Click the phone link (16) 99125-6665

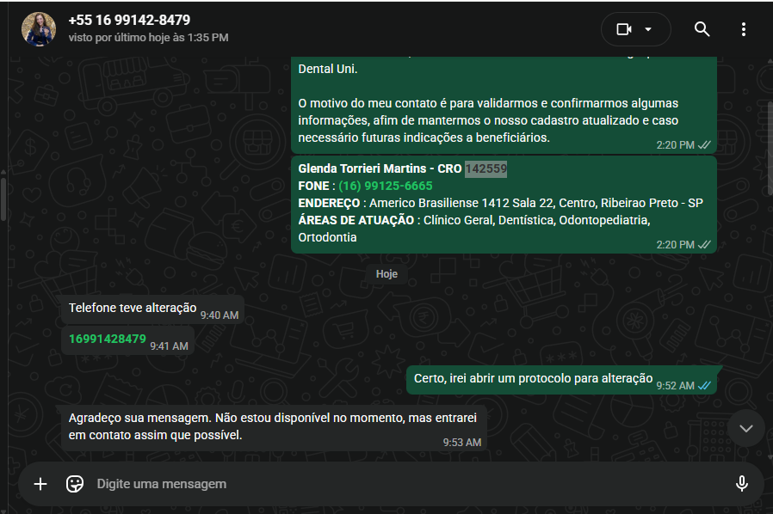click(x=386, y=187)
